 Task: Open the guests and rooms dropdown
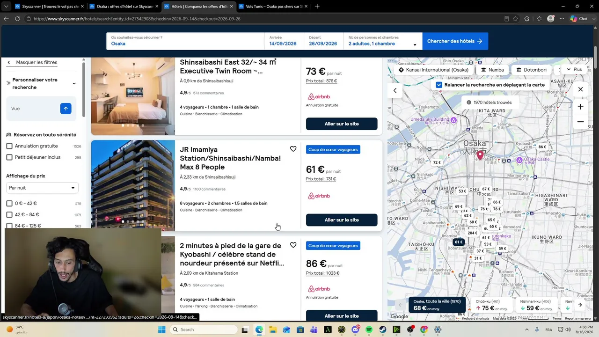click(383, 41)
